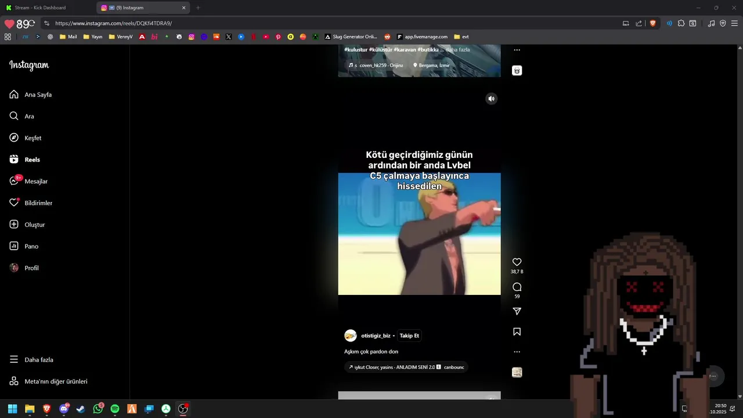Open OBS Studio from taskbar
The image size is (743, 418).
(x=183, y=409)
